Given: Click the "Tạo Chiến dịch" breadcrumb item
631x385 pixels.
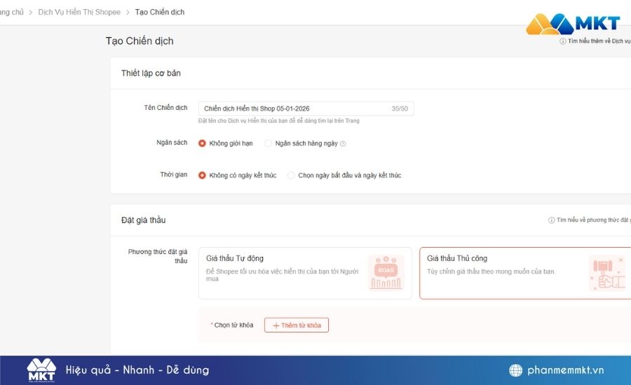Looking at the screenshot, I should [x=160, y=12].
